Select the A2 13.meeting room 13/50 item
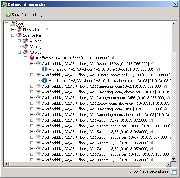Screen dimensions: 180x178 102,109
